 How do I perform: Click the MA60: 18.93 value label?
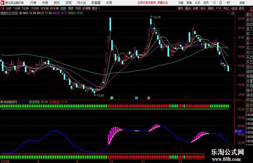click(x=76, y=13)
